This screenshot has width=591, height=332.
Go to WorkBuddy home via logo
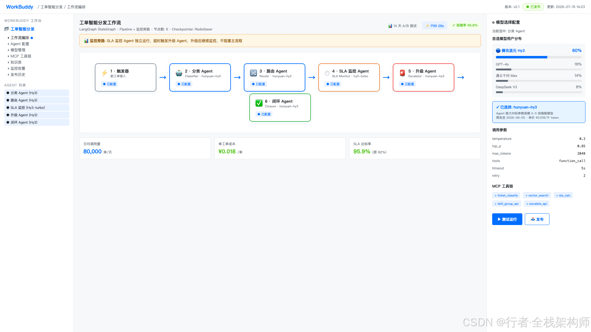point(20,7)
